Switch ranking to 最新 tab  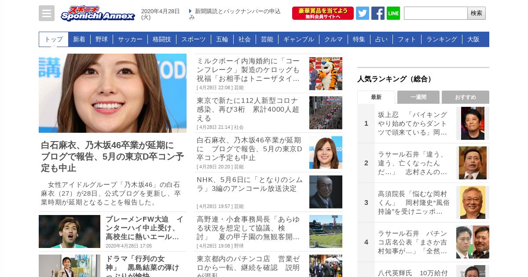pyautogui.click(x=376, y=97)
